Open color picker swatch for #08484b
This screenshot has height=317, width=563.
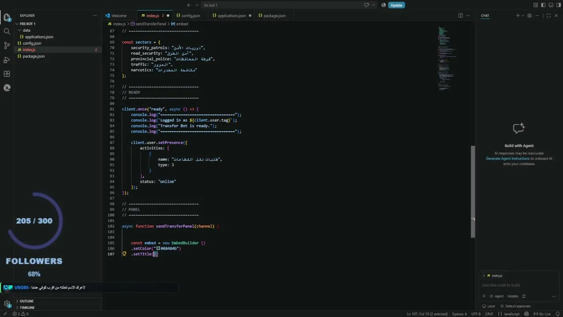pyautogui.click(x=158, y=248)
